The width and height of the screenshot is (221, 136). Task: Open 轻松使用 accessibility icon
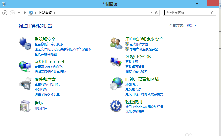(116, 106)
